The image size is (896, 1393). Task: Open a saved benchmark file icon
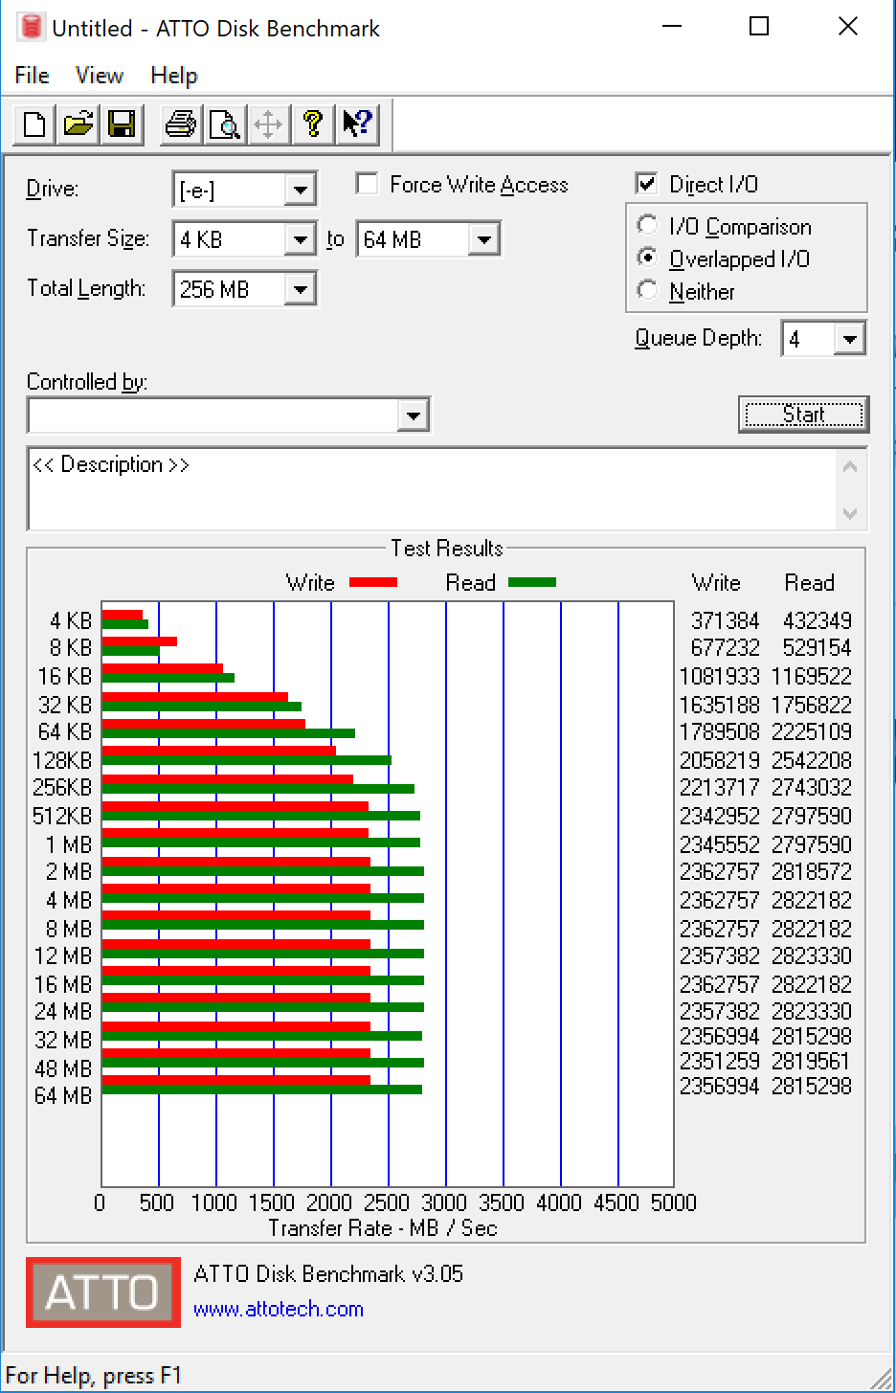(78, 124)
